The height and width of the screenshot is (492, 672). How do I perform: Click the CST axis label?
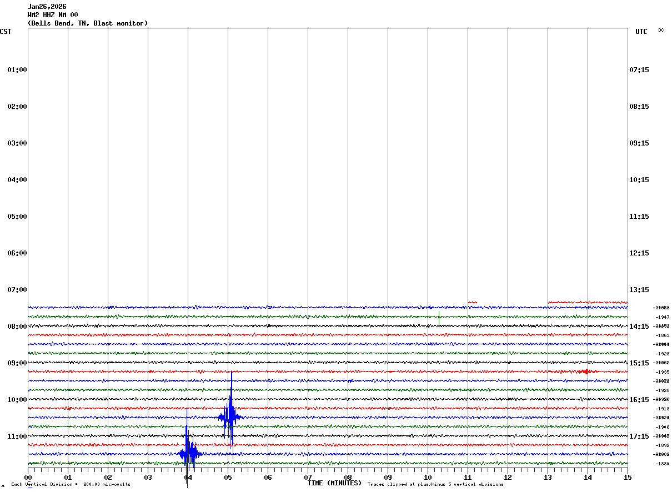[6, 32]
